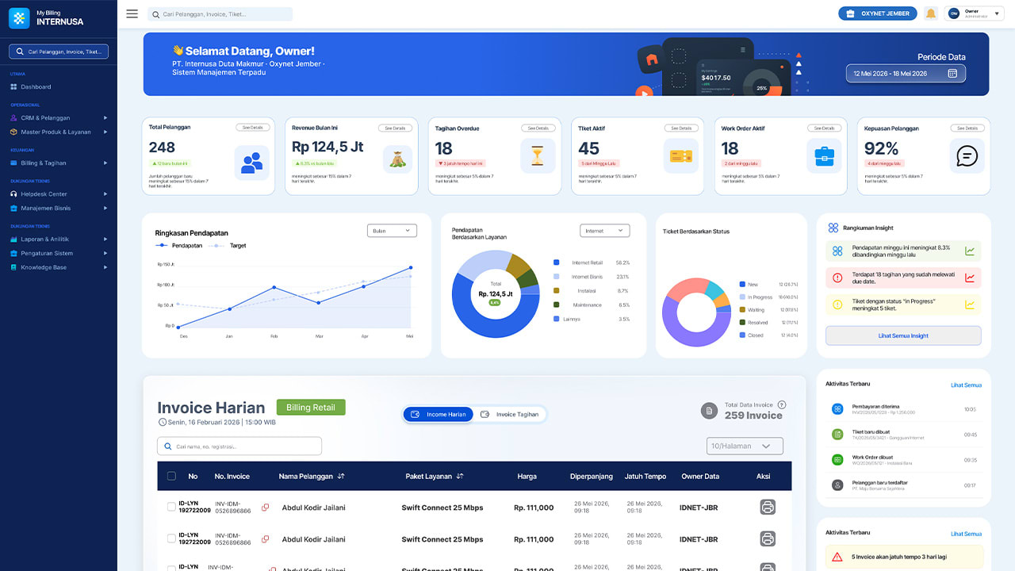Open Master Produk & Layanan menu
1015x571 pixels.
59,132
